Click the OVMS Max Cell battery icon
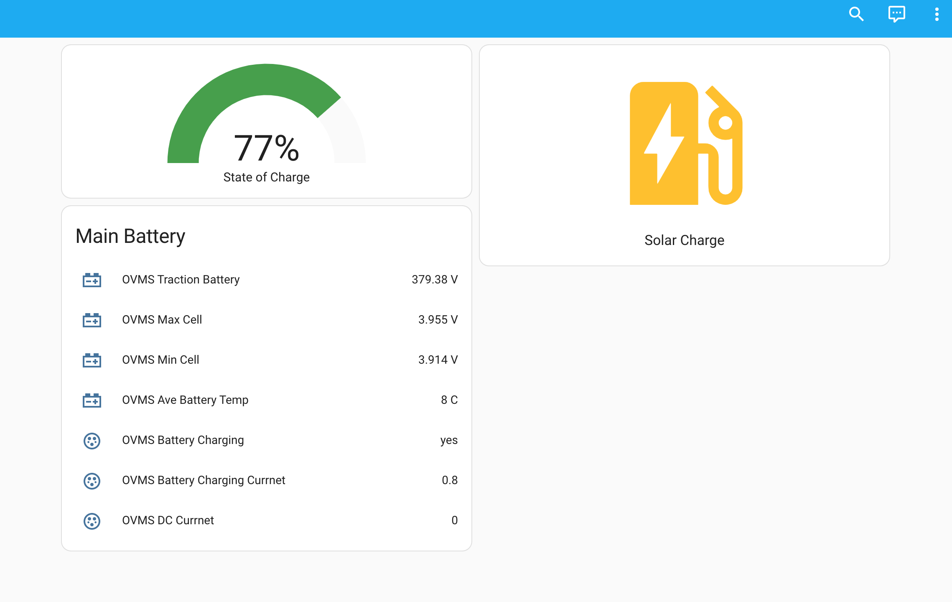 coord(92,320)
